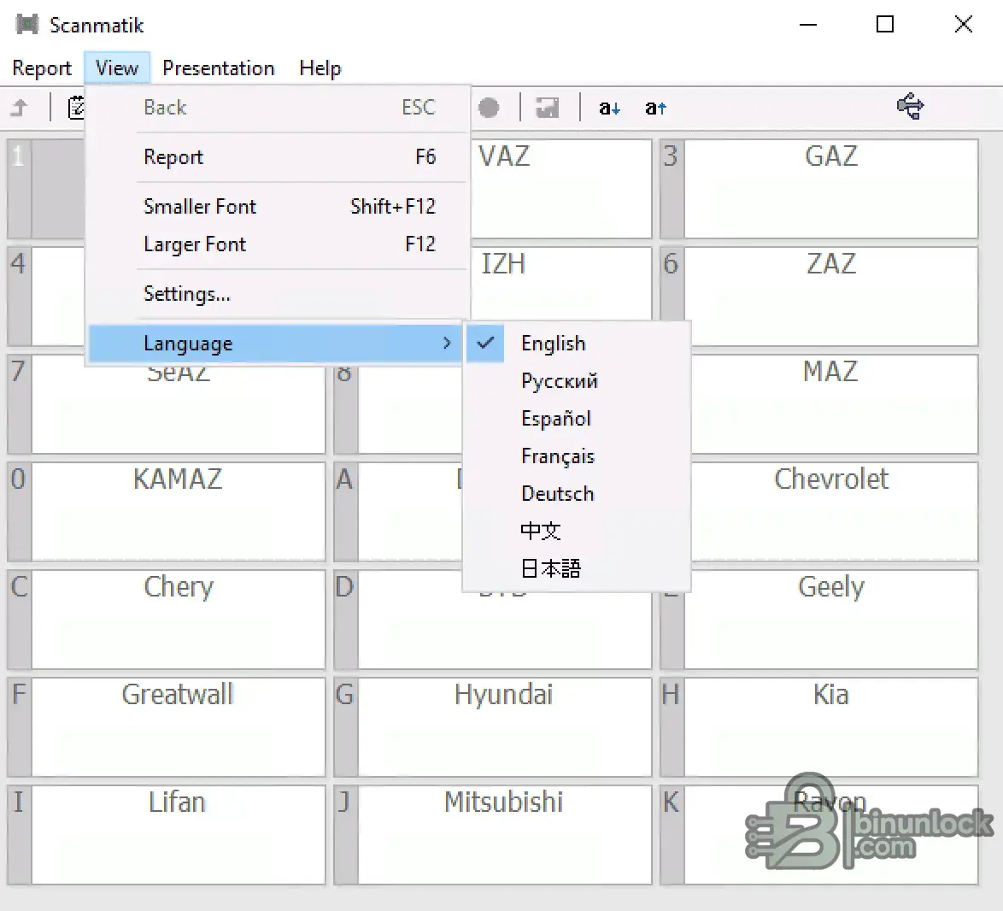Open Settings... from View menu
This screenshot has width=1003, height=911.
278,294
